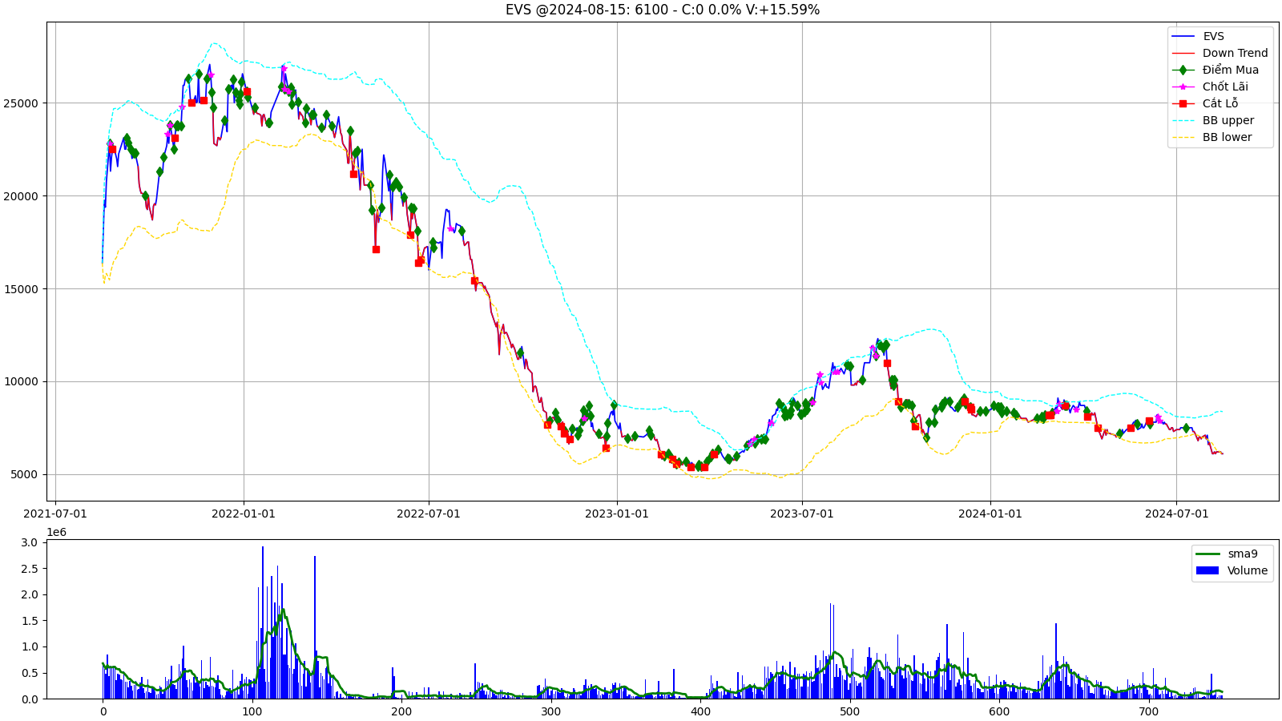Image resolution: width=1282 pixels, height=721 pixels.
Task: Click the Volume legend entry
Action: coord(1232,570)
